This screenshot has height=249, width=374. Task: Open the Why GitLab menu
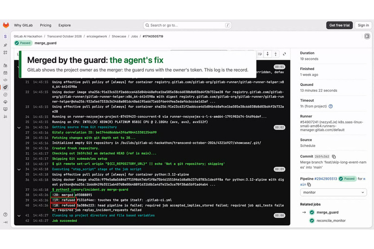click(23, 25)
